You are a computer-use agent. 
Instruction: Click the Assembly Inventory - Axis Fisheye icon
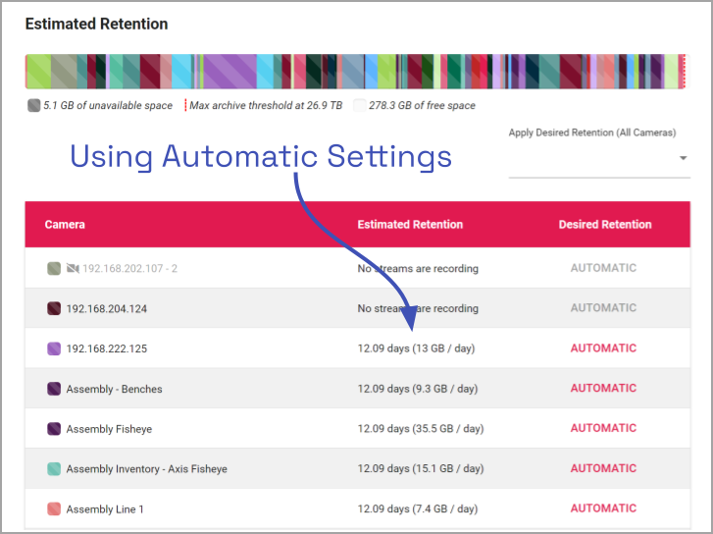click(54, 469)
